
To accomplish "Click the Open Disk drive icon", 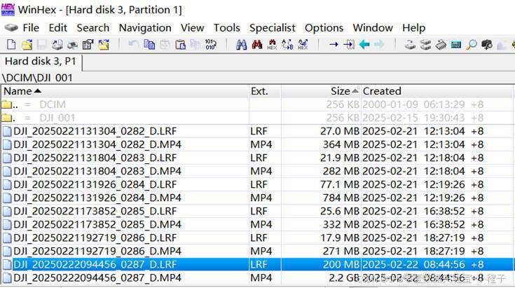I will (x=410, y=44).
